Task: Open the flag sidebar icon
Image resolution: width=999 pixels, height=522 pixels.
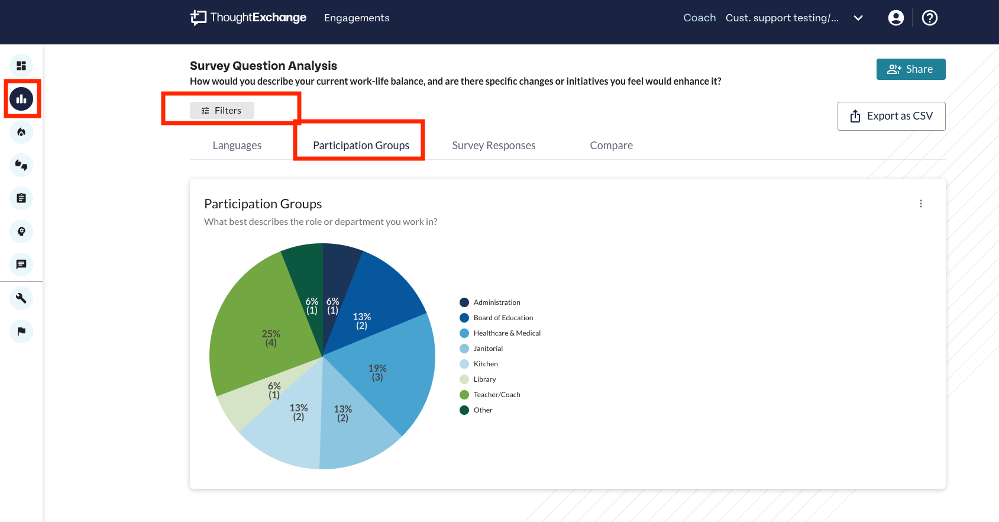Action: (21, 331)
